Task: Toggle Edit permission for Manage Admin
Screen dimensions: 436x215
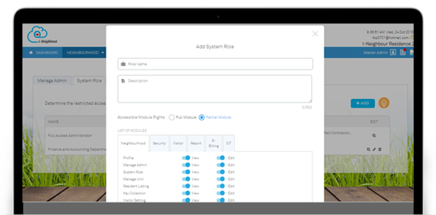Action: point(221,165)
